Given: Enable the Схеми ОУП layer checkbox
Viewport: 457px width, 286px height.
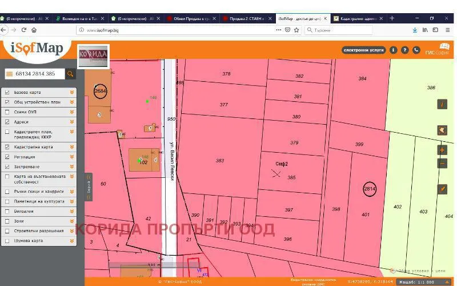Looking at the screenshot, I should pyautogui.click(x=7, y=112).
